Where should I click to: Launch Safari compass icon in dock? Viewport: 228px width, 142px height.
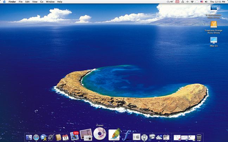tap(36, 137)
